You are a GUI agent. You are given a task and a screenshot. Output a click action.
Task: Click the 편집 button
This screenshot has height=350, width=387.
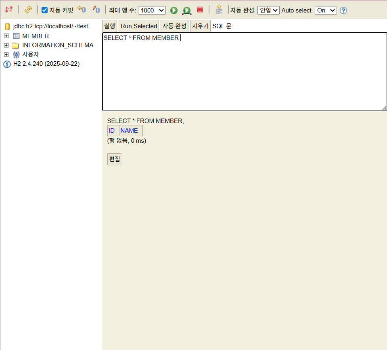pyautogui.click(x=115, y=159)
